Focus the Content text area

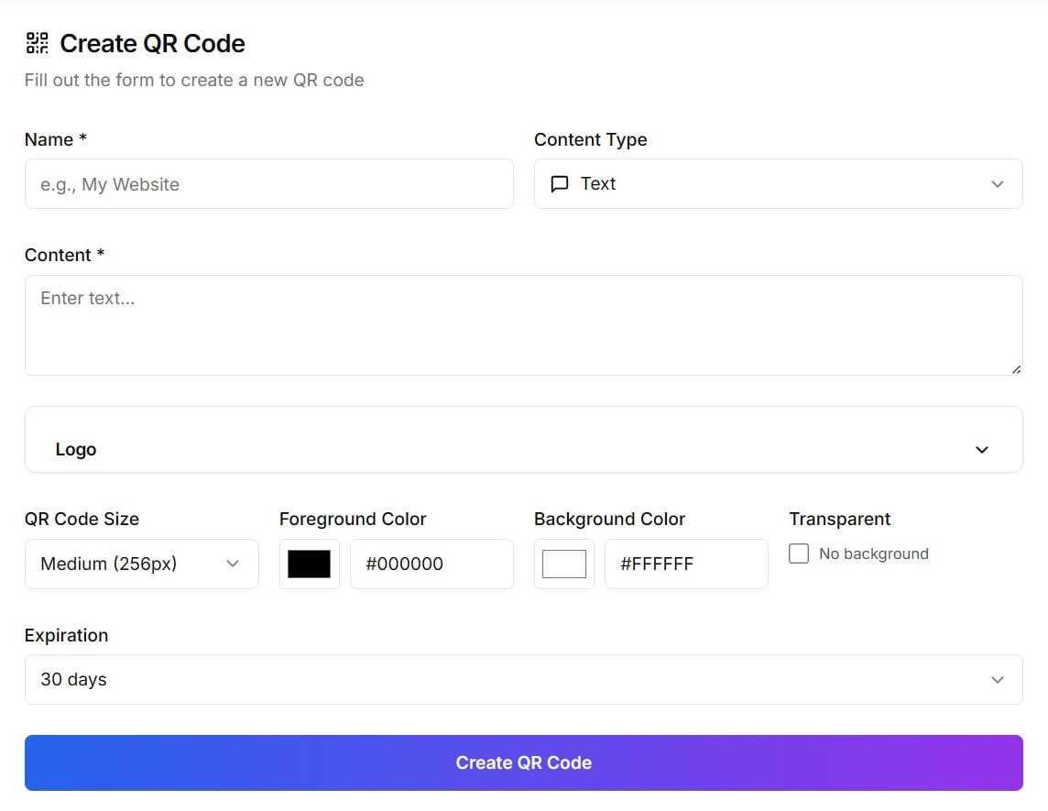(523, 325)
